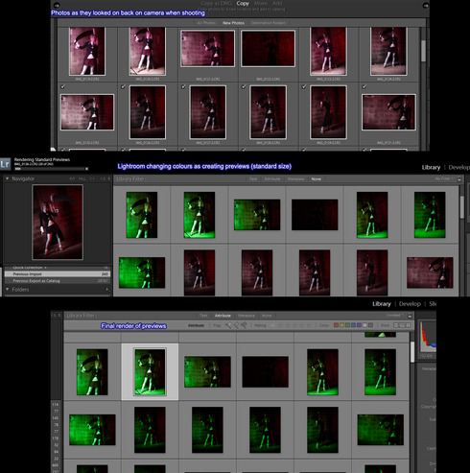470x473 pixels.
Task: Show Destination Folders in the import dialog
Action: click(269, 23)
